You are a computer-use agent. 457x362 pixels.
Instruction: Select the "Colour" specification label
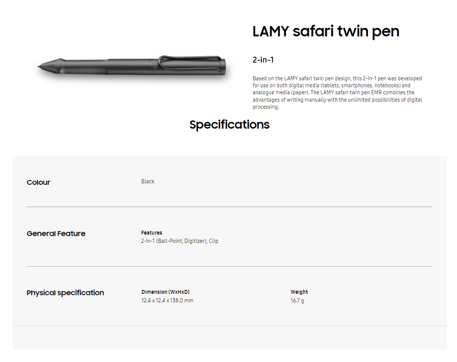[x=39, y=182]
